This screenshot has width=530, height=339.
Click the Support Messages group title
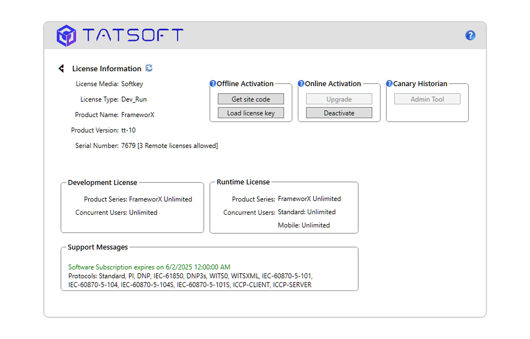pyautogui.click(x=98, y=247)
